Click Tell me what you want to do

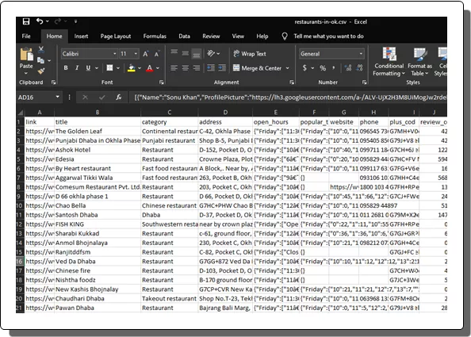point(328,36)
